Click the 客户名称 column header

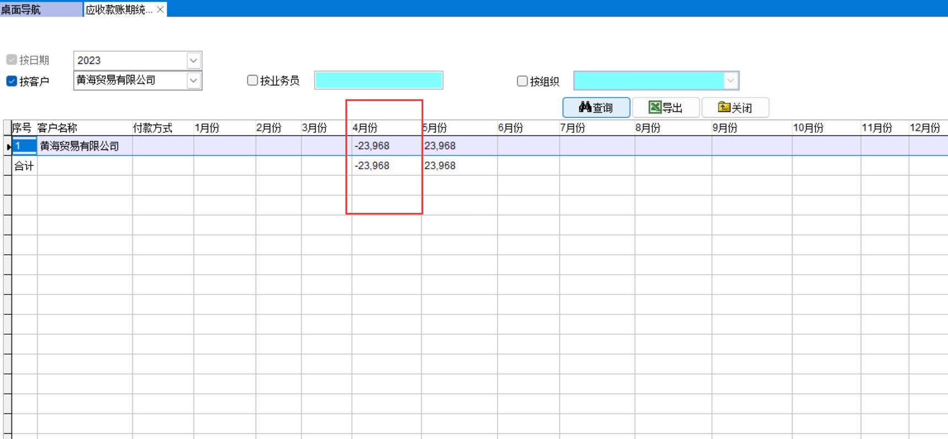tap(57, 128)
